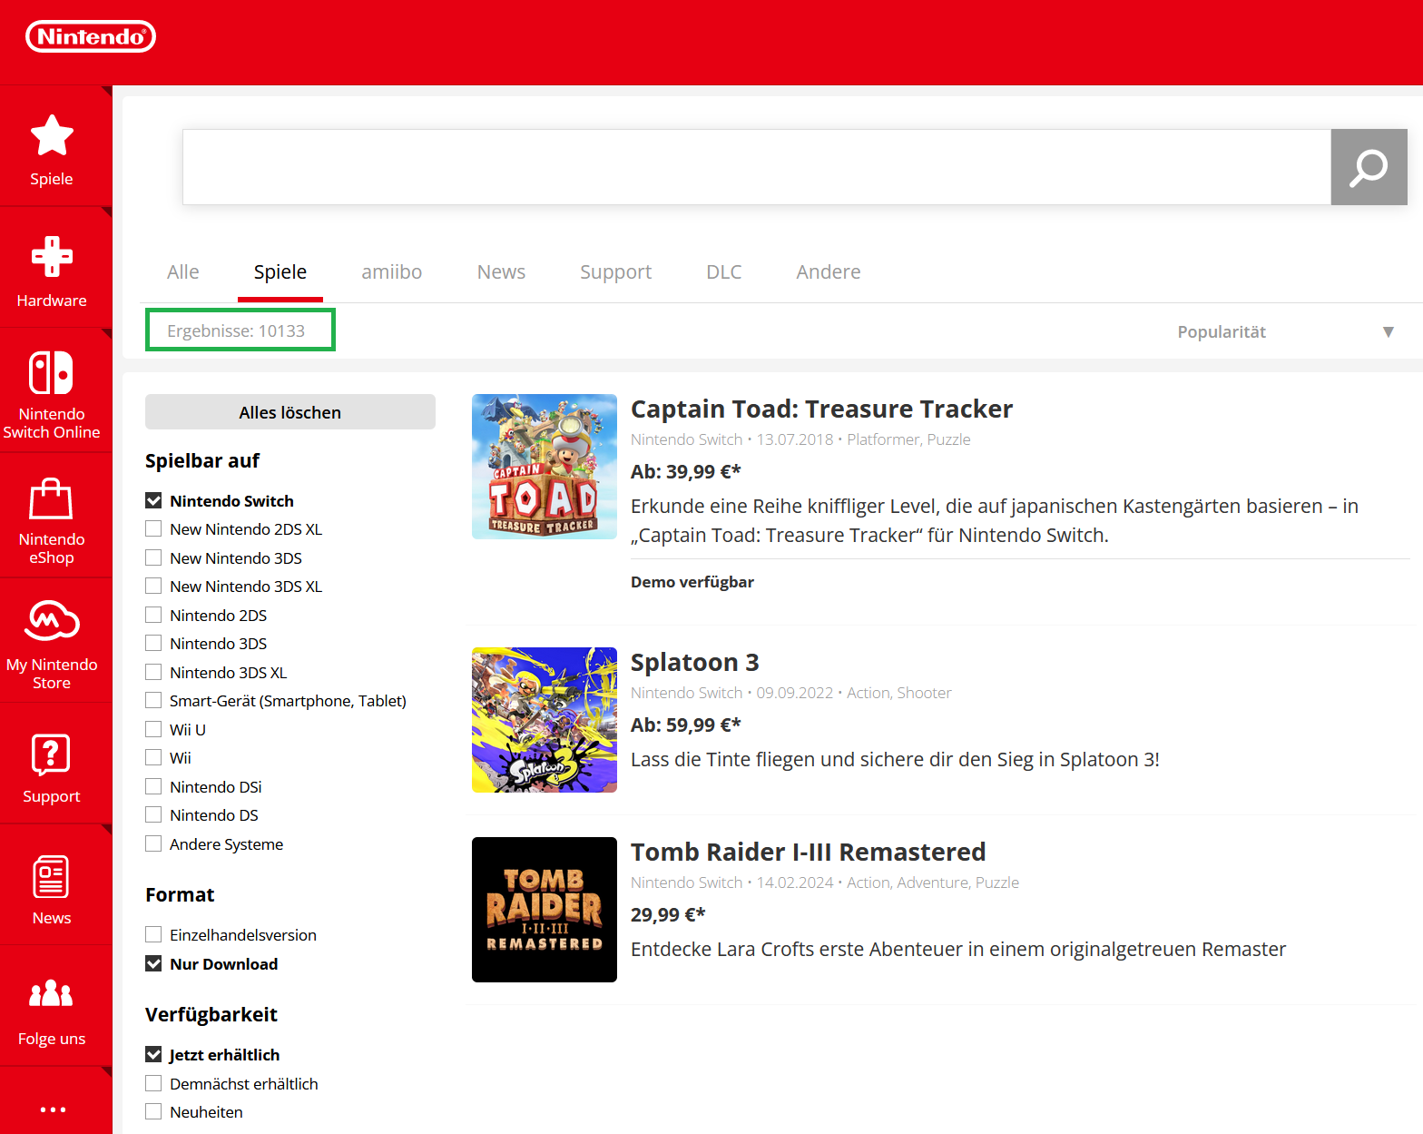Check Nintendo 3DS filter
The height and width of the screenshot is (1134, 1423).
pyautogui.click(x=153, y=643)
